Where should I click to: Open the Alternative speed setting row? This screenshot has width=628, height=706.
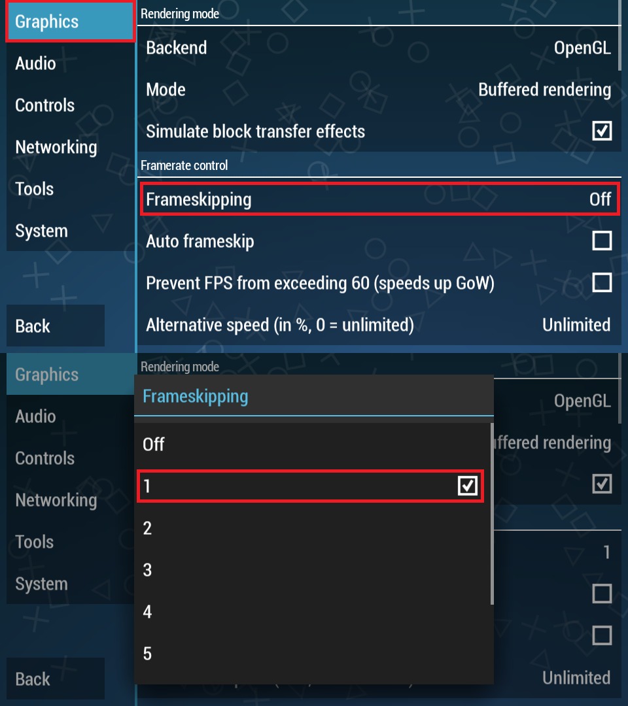click(378, 325)
